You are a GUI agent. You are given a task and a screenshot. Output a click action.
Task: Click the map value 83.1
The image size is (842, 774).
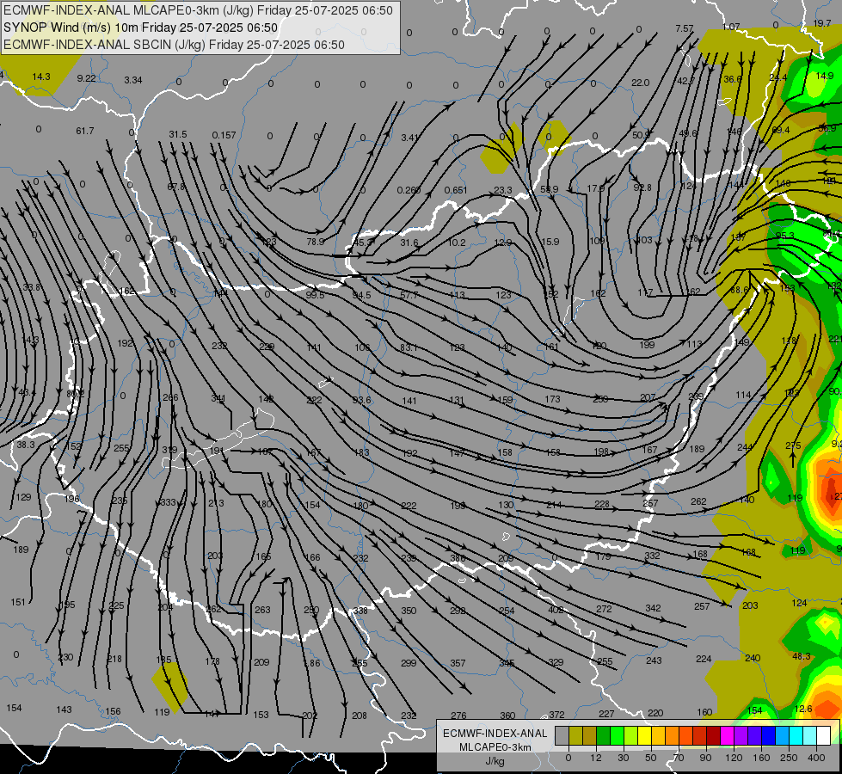pos(409,347)
